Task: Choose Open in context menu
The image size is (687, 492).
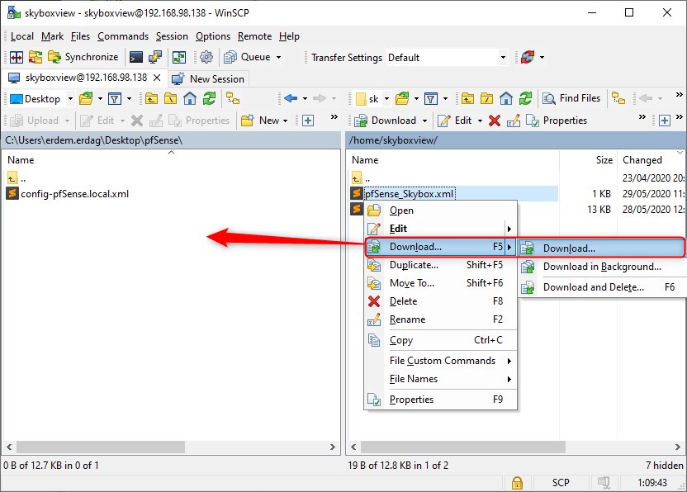Action: [441, 211]
